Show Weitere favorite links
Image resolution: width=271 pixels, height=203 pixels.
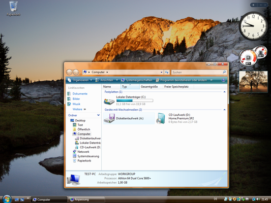point(79,109)
